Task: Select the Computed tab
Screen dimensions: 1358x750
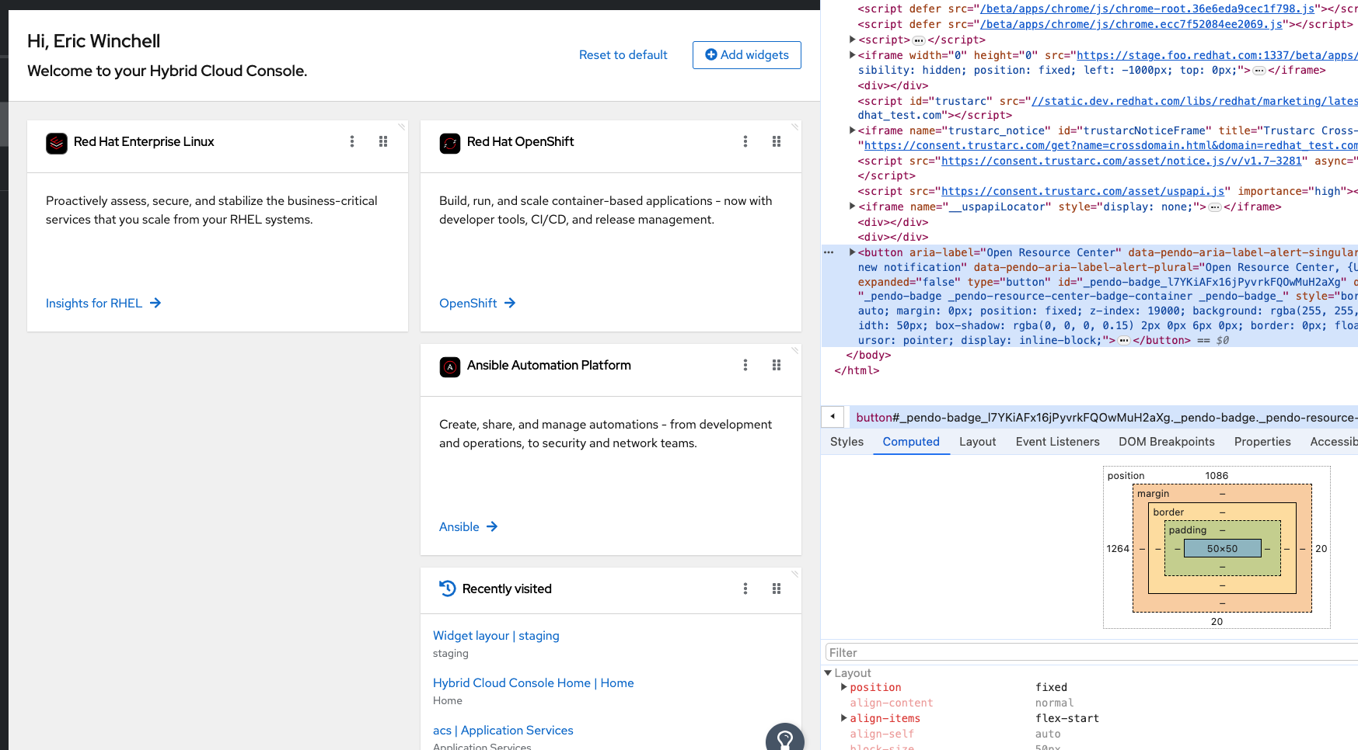Action: point(911,442)
